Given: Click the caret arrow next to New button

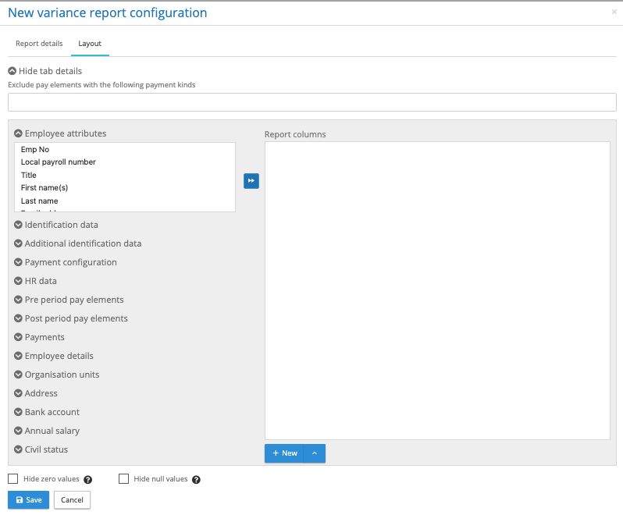Looking at the screenshot, I should pyautogui.click(x=314, y=453).
